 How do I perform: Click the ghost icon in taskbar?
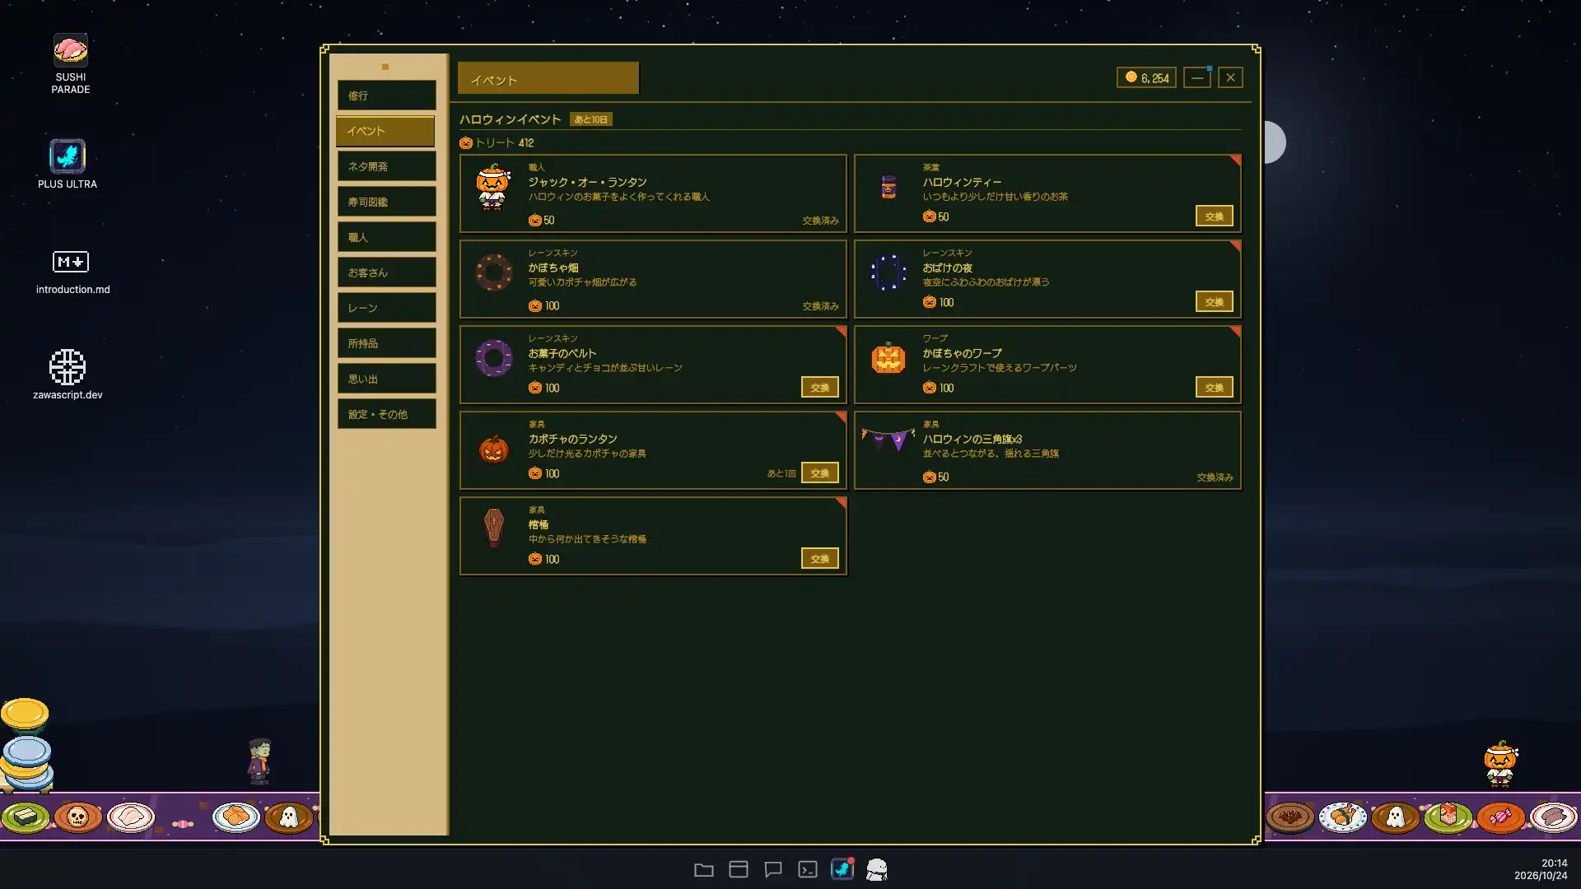877,869
